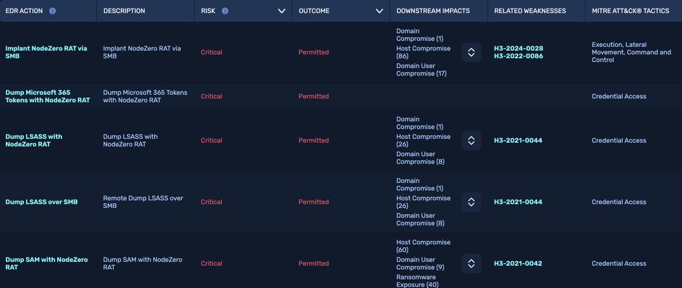The height and width of the screenshot is (288, 682).
Task: Open H3-2021-0044 in Dump LSASS with NodeZero RAT row
Action: click(518, 140)
